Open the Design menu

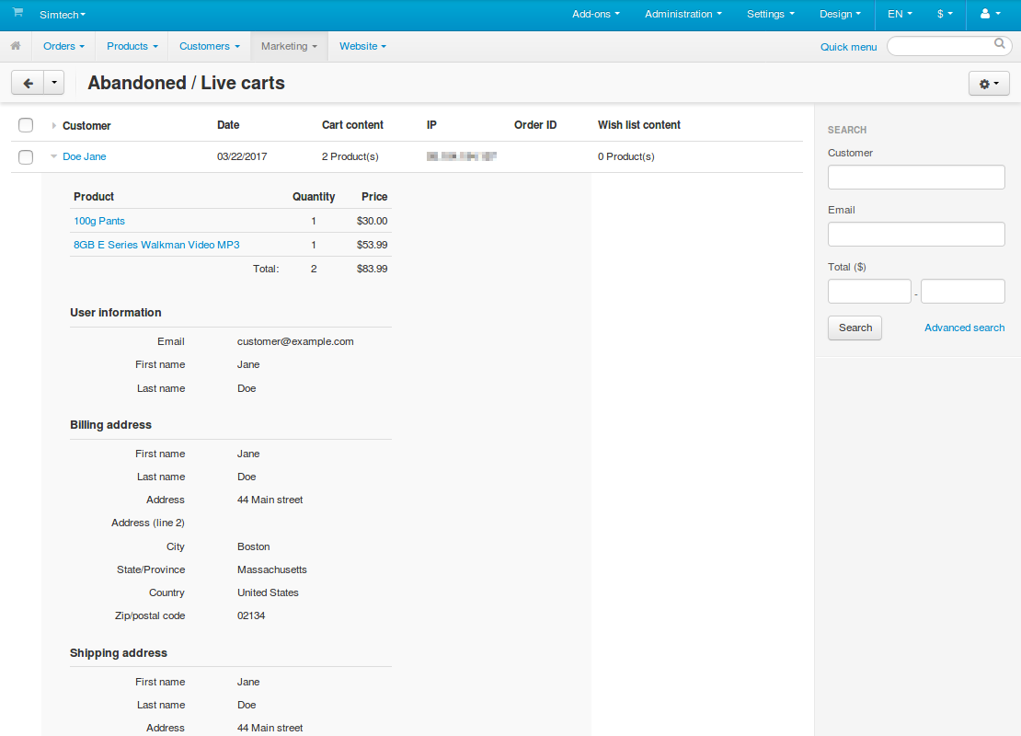pyautogui.click(x=840, y=14)
